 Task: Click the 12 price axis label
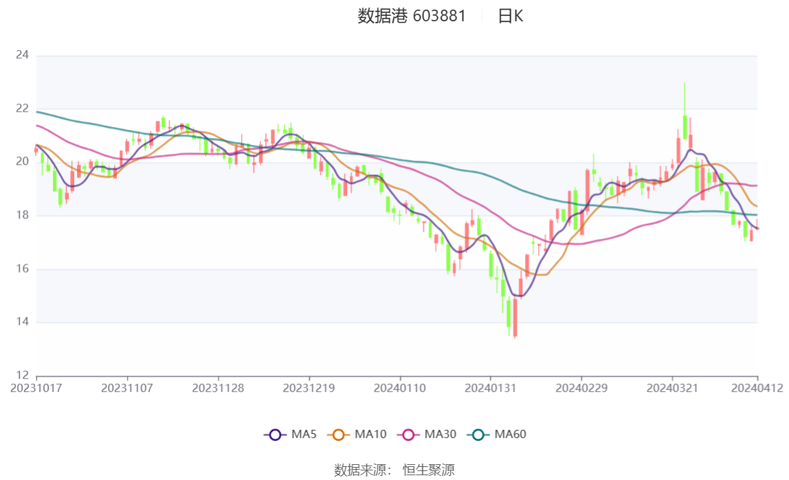[22, 375]
